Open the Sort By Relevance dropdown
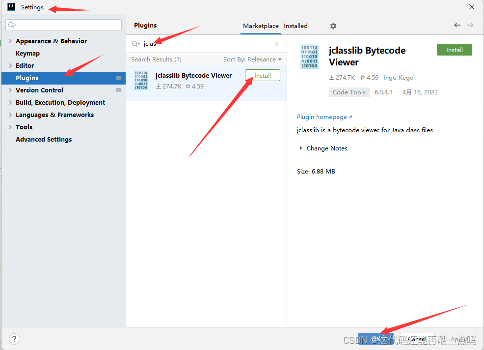The height and width of the screenshot is (350, 484). click(252, 59)
